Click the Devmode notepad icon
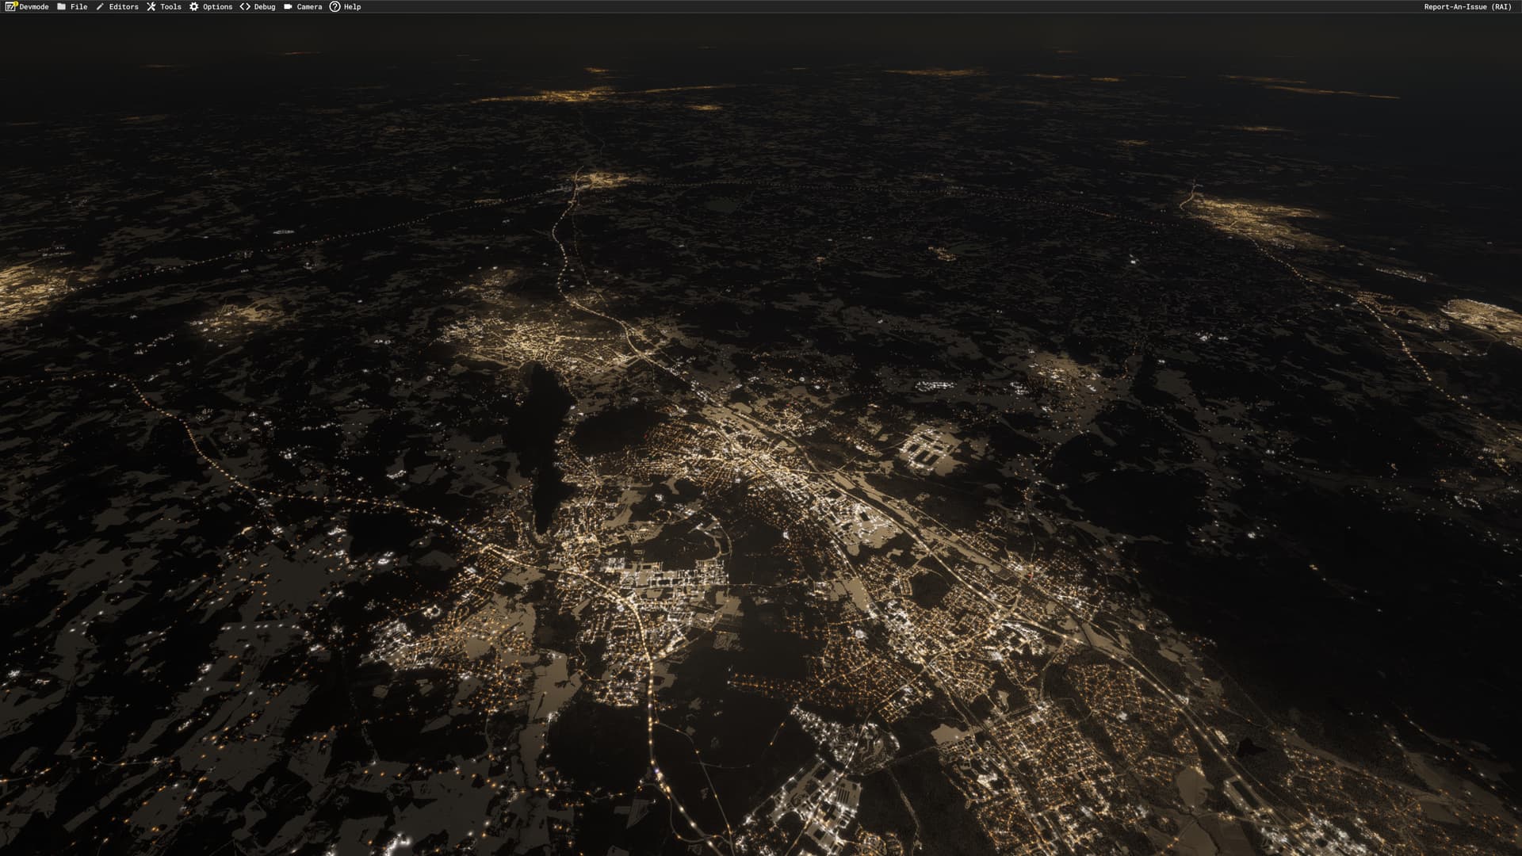The image size is (1522, 856). pos(10,6)
